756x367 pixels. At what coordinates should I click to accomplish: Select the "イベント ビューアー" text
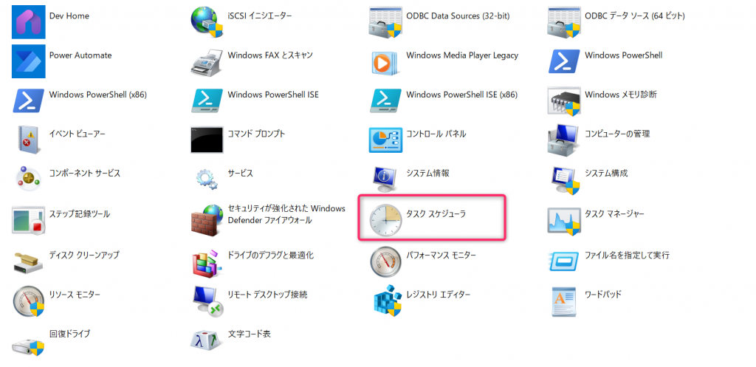tap(77, 134)
